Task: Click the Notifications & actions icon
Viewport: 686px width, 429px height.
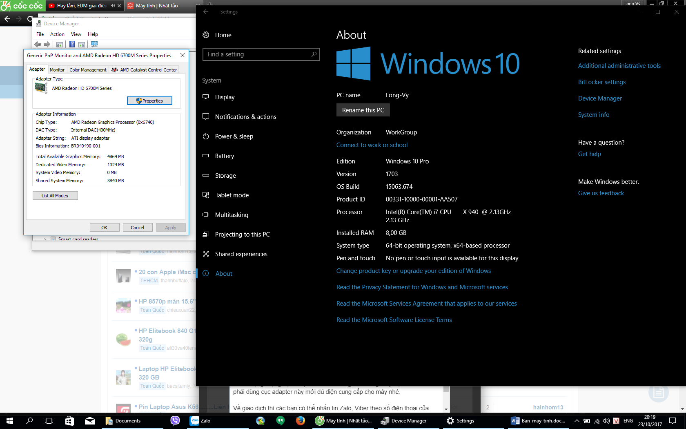Action: tap(206, 117)
